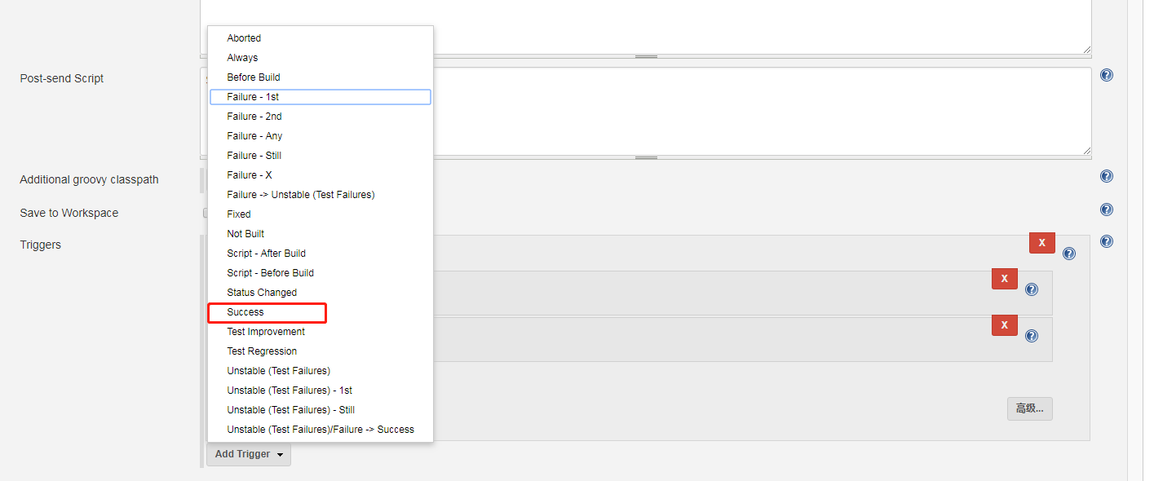Viewport: 1154px width, 481px height.
Task: Show help for Save to Workspace
Action: tap(1107, 210)
